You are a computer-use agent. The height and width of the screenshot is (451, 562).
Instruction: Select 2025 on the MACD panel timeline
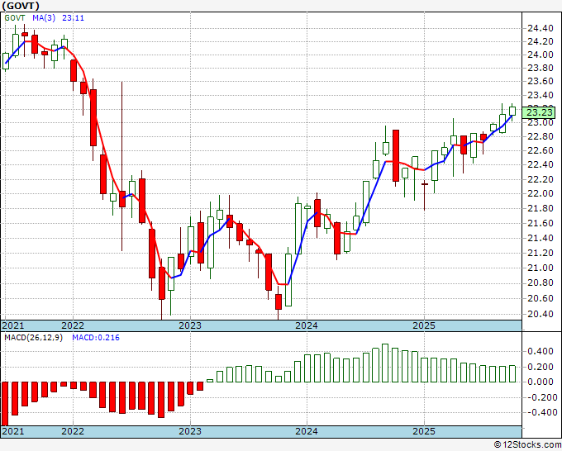coord(424,431)
